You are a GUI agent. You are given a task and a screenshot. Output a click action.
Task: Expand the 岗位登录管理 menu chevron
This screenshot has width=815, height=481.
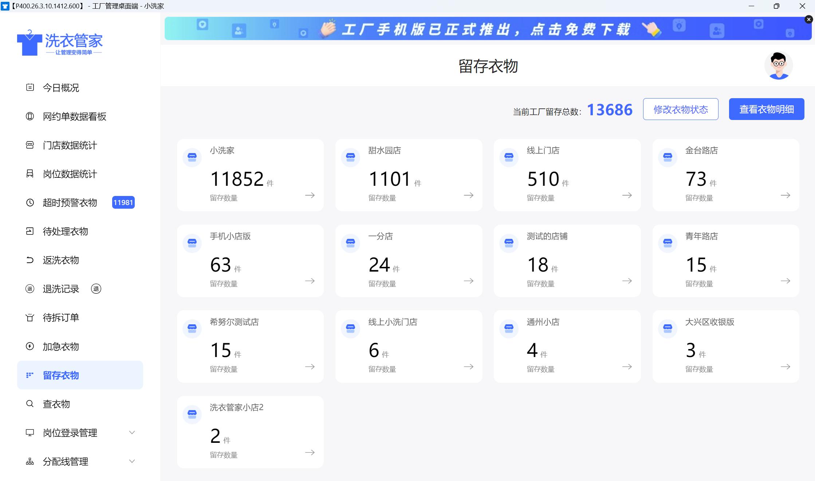click(x=132, y=432)
